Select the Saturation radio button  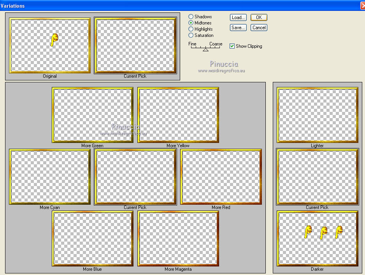[191, 35]
